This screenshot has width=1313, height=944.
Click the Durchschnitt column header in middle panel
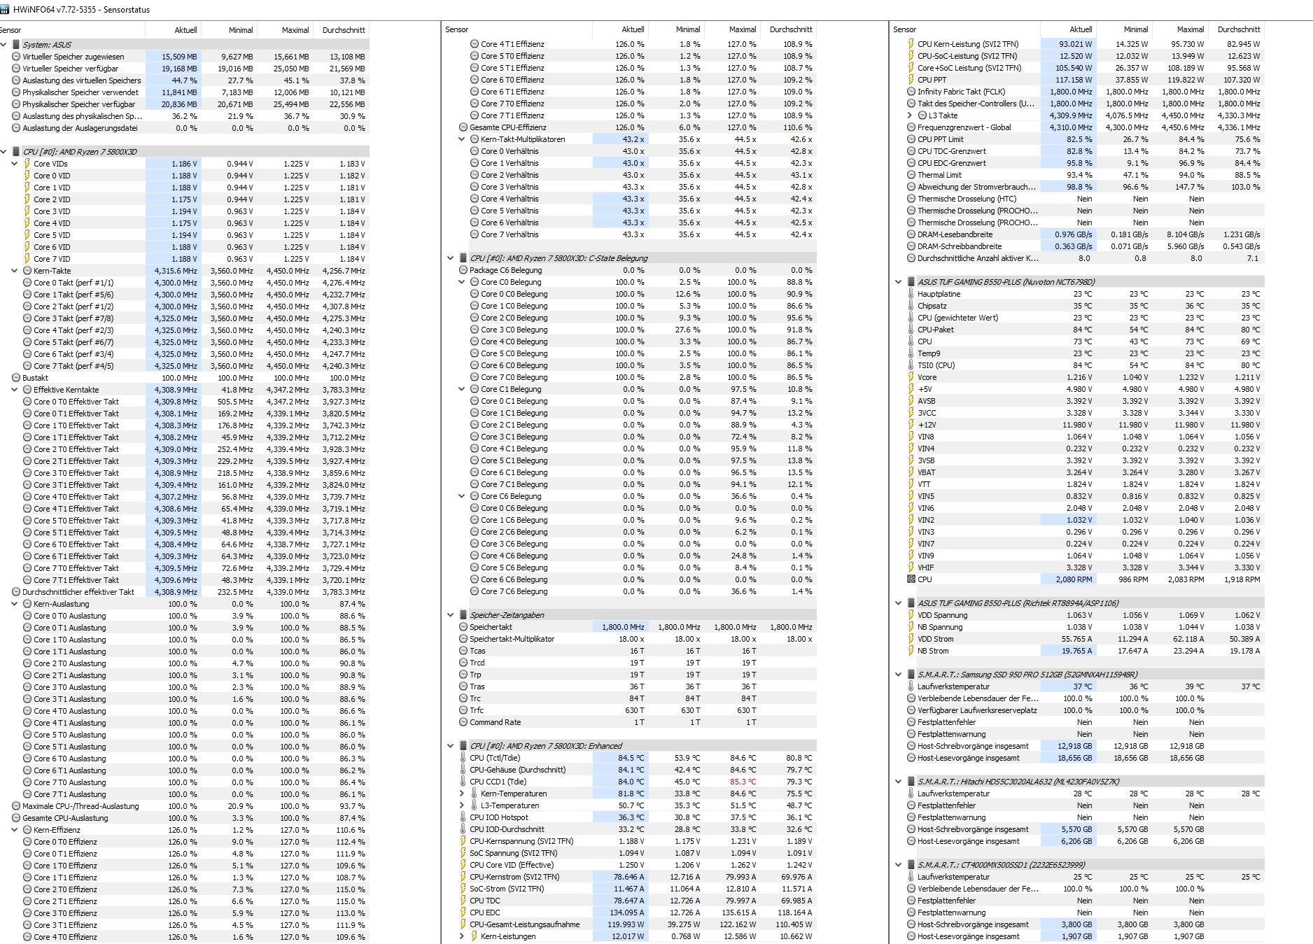coord(788,29)
